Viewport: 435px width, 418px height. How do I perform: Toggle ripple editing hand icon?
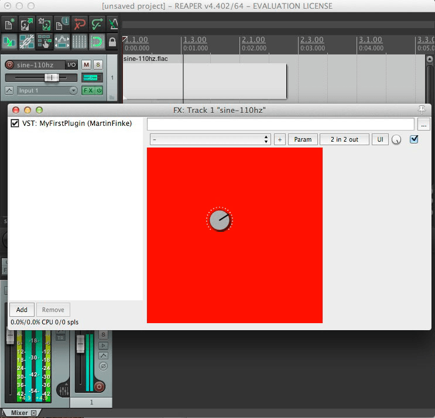coord(44,42)
